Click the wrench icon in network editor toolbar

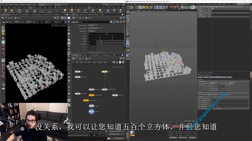(114, 62)
